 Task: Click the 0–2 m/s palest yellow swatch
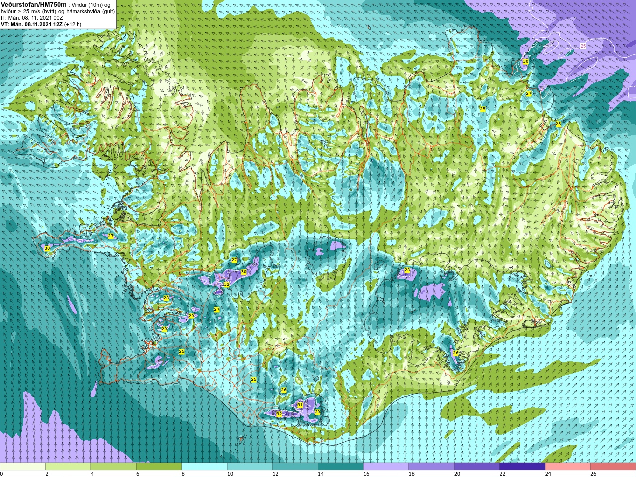[23, 467]
